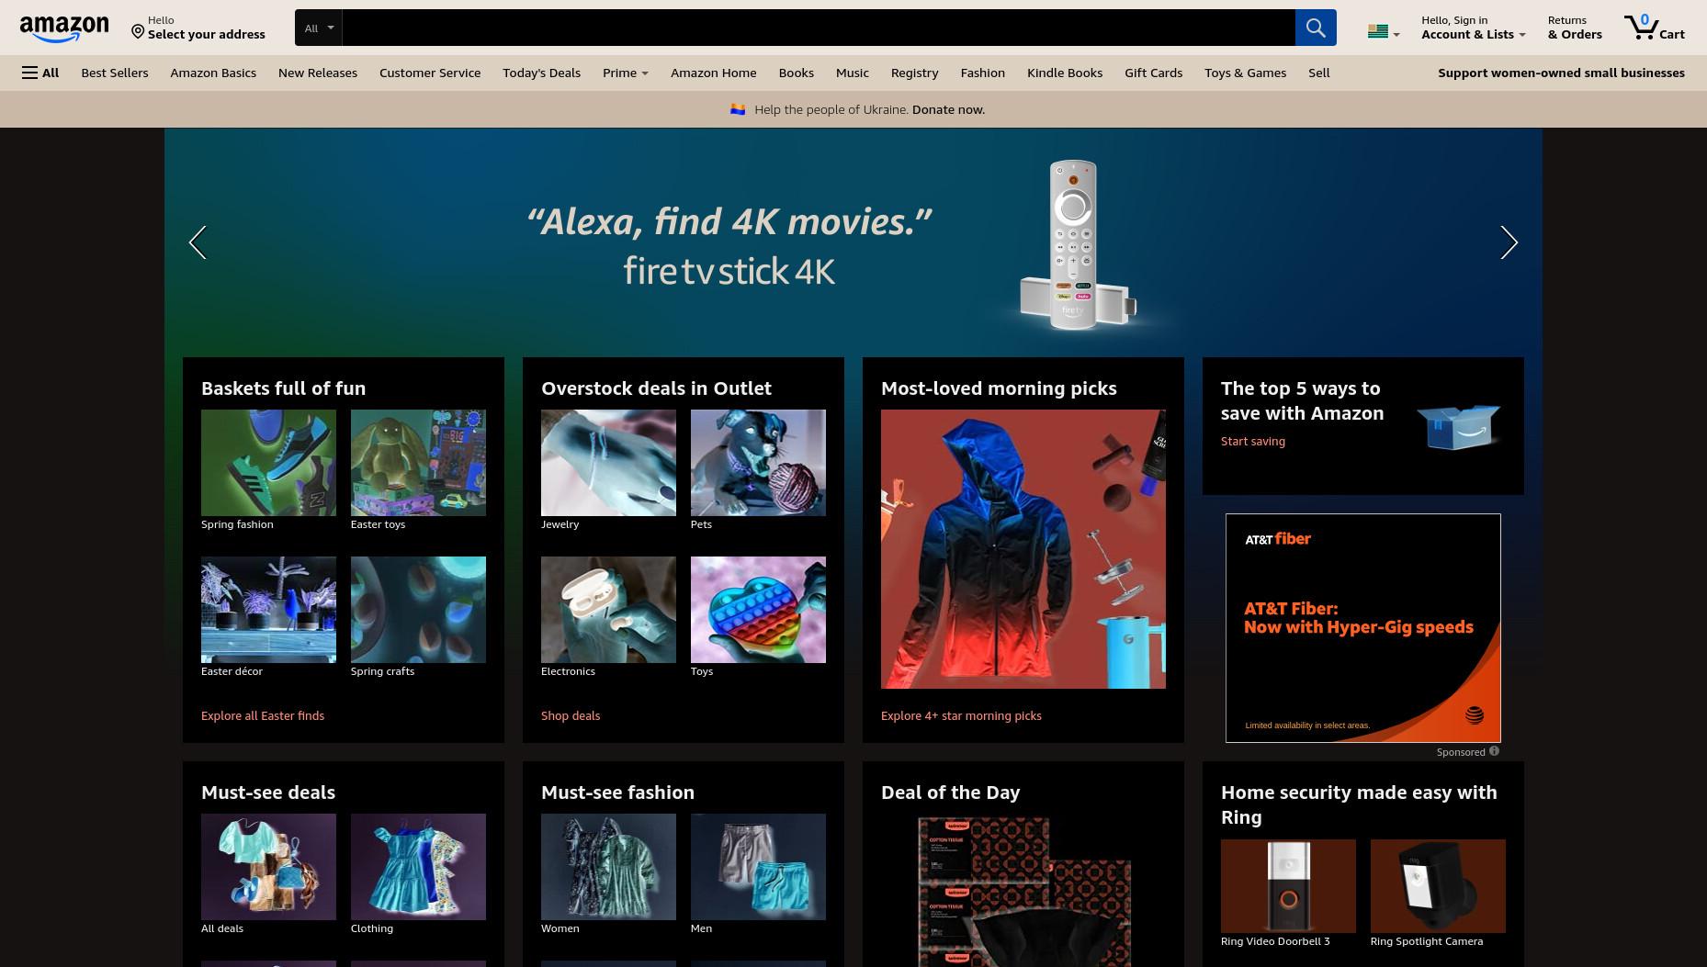Click Support women-owned small businesses link
The width and height of the screenshot is (1707, 967).
(x=1561, y=73)
